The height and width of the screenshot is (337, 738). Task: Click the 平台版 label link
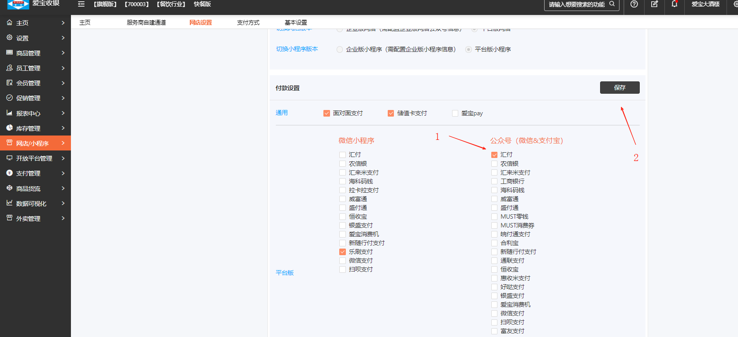(x=285, y=273)
